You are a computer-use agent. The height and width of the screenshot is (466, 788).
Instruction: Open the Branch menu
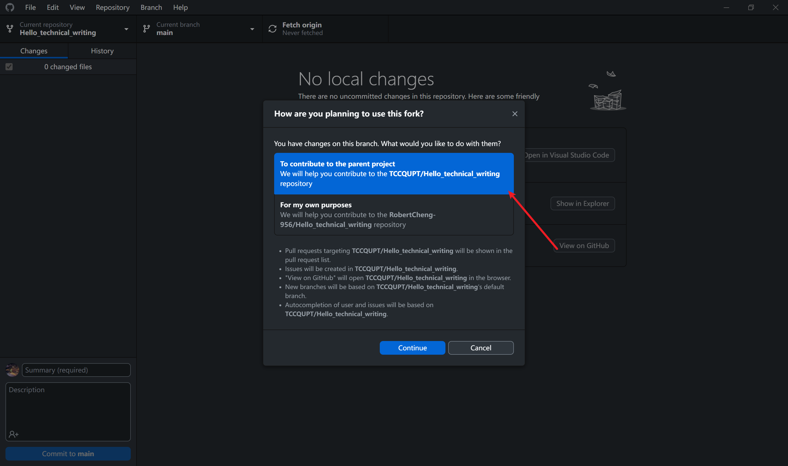pyautogui.click(x=151, y=7)
